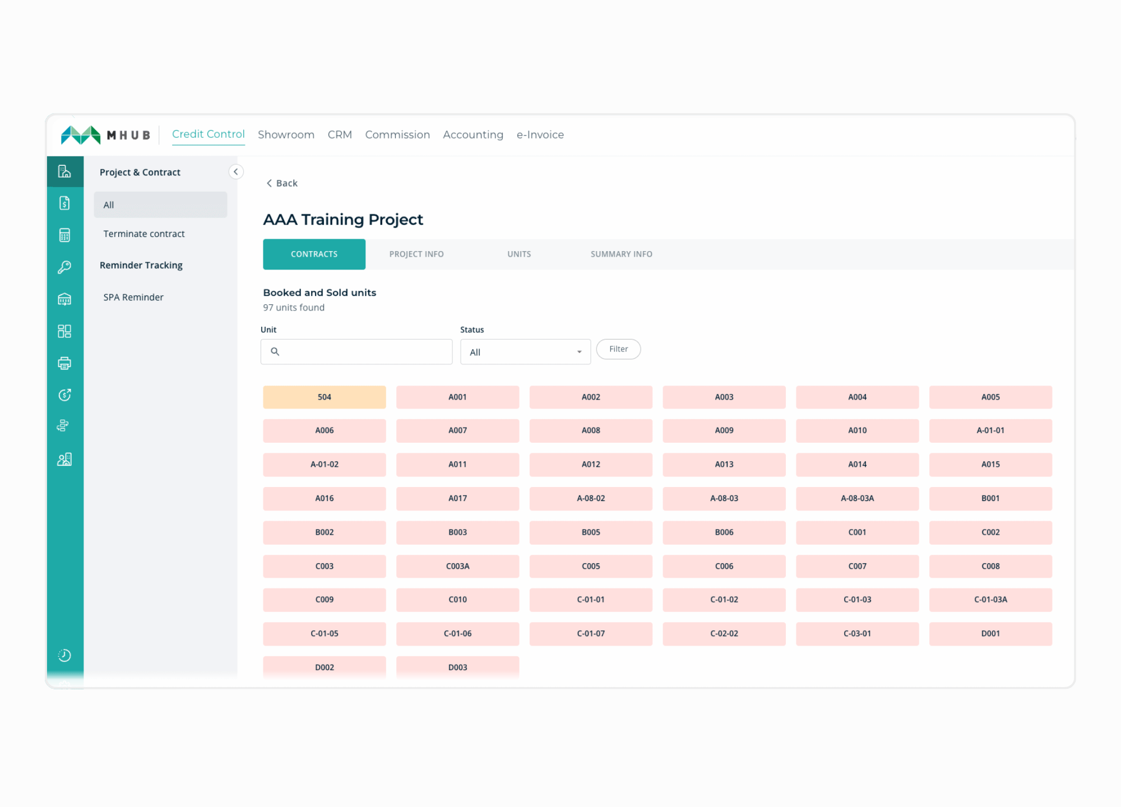Open unit C010 contract

pyautogui.click(x=457, y=600)
